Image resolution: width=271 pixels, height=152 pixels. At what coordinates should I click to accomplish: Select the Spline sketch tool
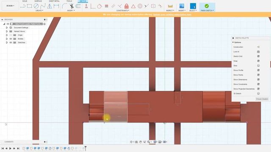[43, 6]
